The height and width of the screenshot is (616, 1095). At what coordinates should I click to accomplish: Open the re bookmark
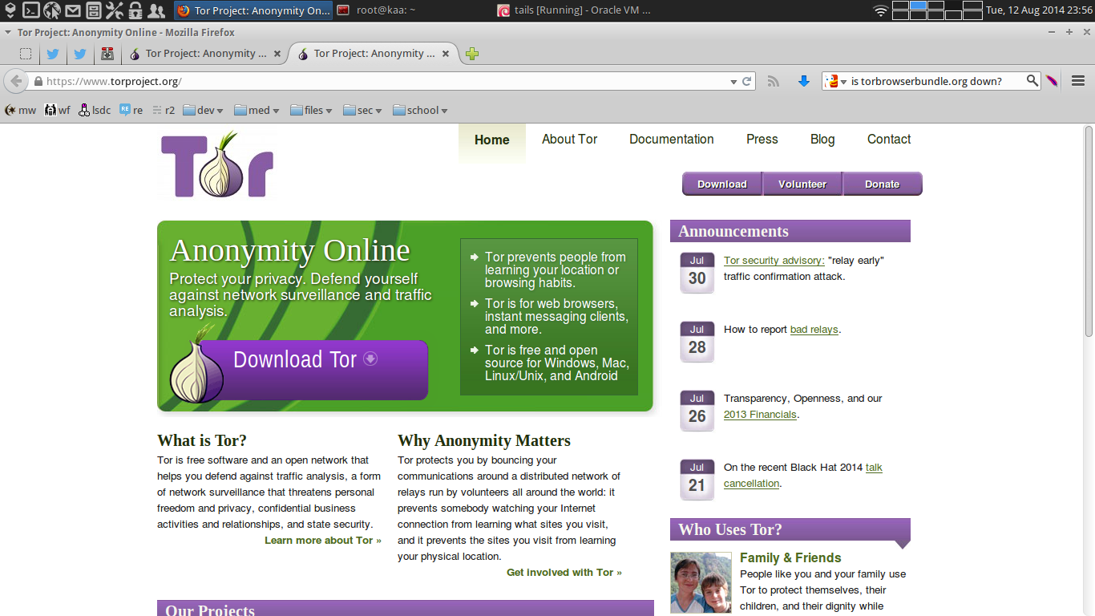131,111
